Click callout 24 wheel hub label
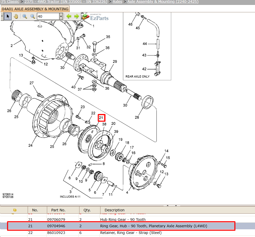 tap(30, 145)
